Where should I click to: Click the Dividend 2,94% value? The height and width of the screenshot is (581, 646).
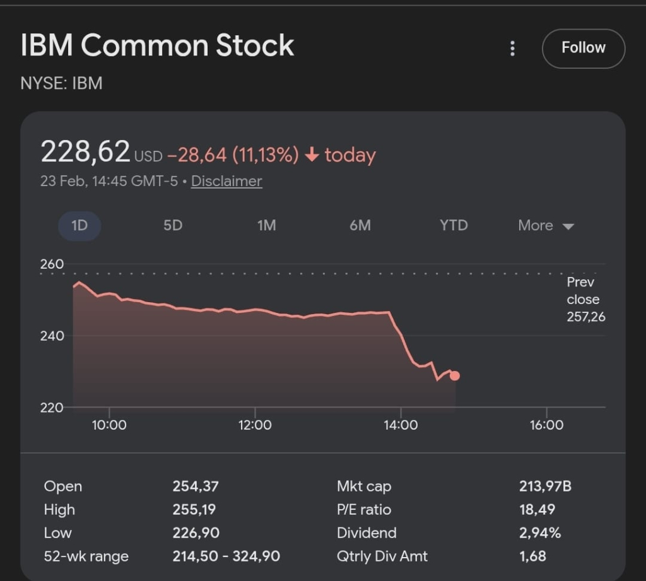point(539,533)
